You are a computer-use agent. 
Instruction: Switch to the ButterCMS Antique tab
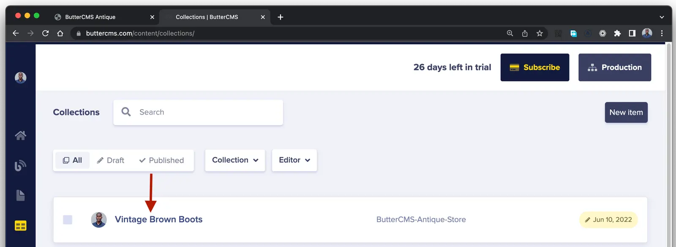[104, 17]
